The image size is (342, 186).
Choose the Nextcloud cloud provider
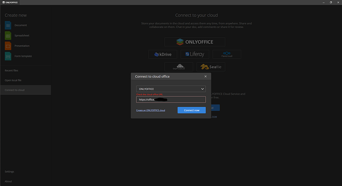(x=227, y=54)
